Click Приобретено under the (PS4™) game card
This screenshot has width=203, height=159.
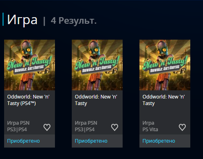pyautogui.click(x=23, y=141)
